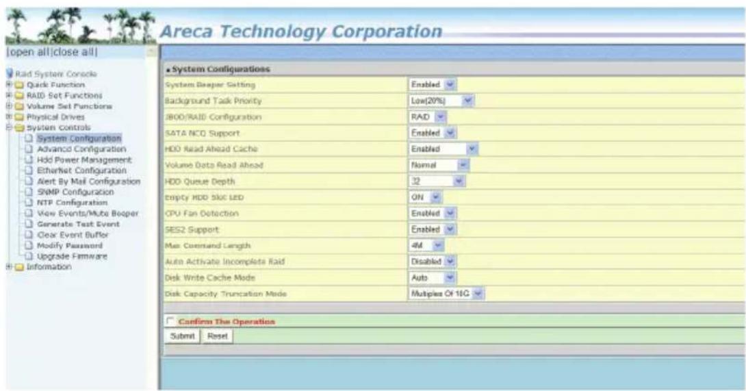Open Hdd Power Management page
This screenshot has width=746, height=391.
84,160
